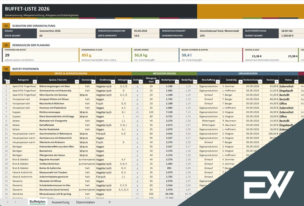Select the Vollkornbrötchen cell
Image resolution: width=304 pixels, height=206 pixels.
(58, 164)
